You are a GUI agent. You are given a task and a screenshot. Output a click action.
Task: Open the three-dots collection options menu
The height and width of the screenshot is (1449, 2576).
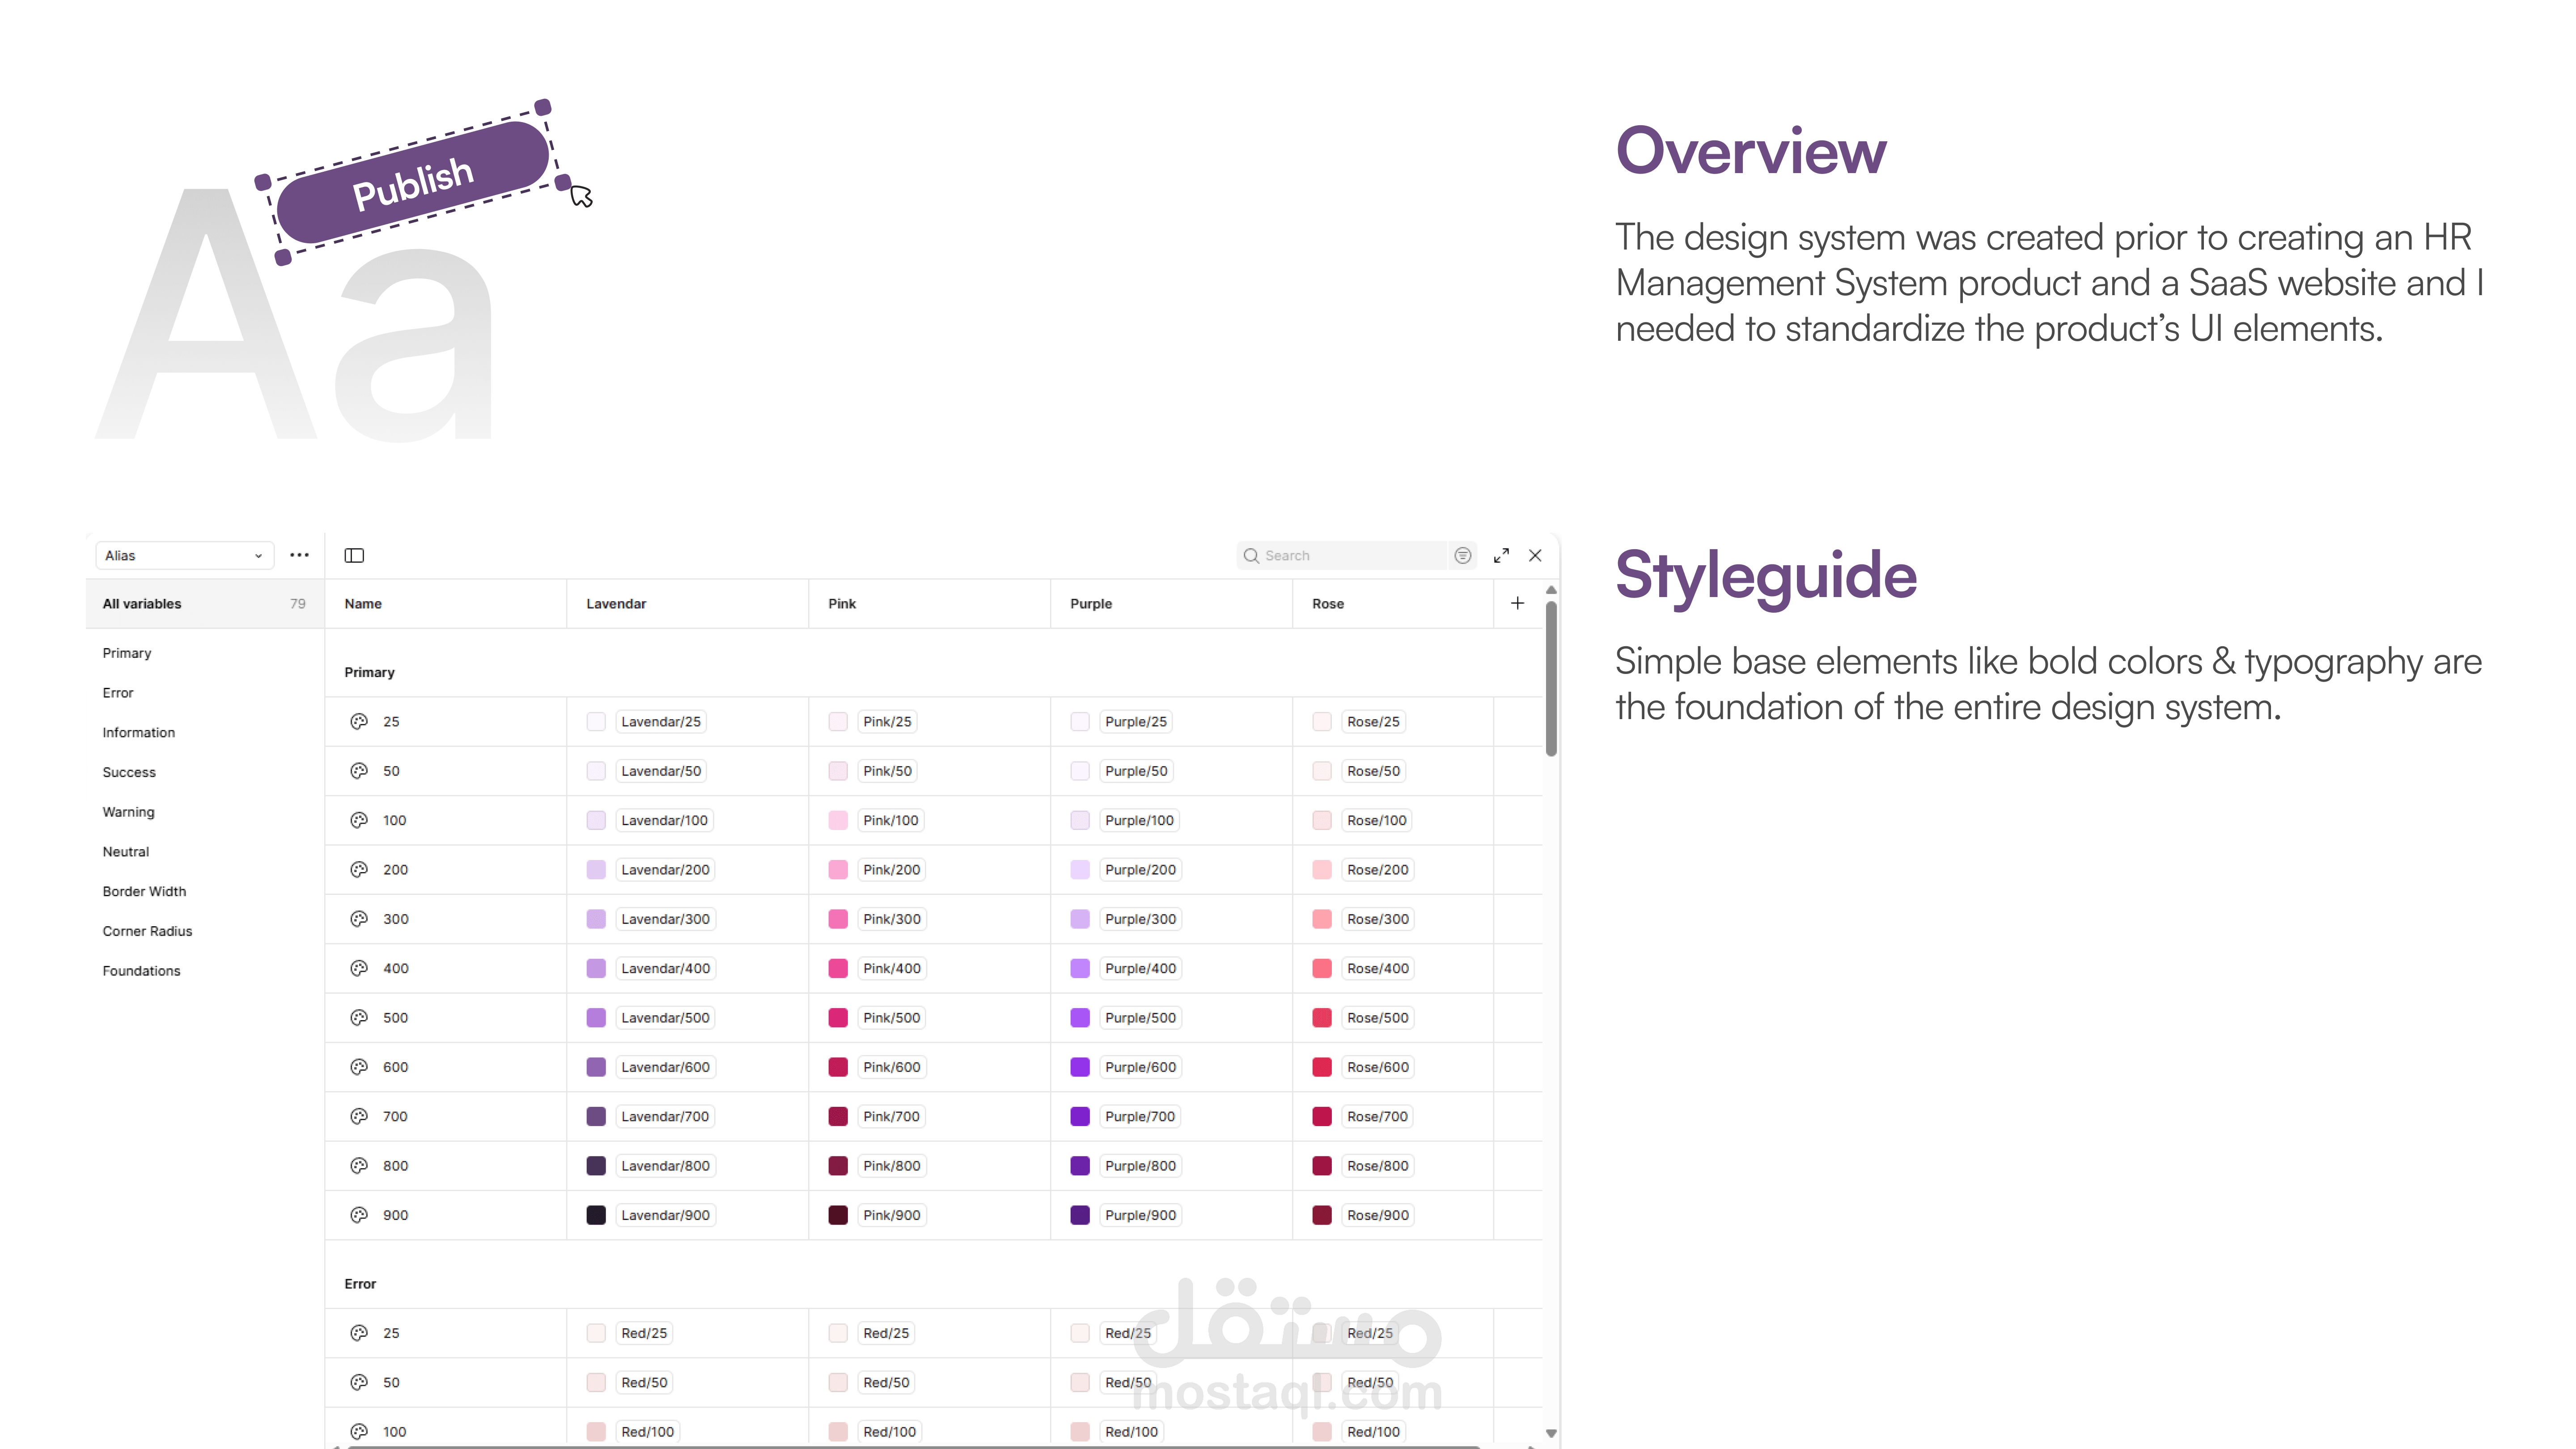tap(299, 555)
